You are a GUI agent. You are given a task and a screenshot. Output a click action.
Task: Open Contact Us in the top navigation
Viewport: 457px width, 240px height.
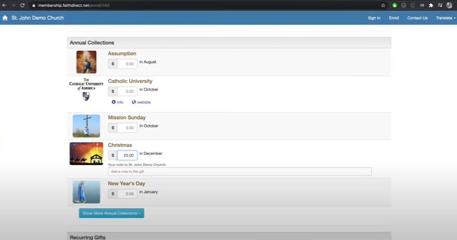pos(417,18)
